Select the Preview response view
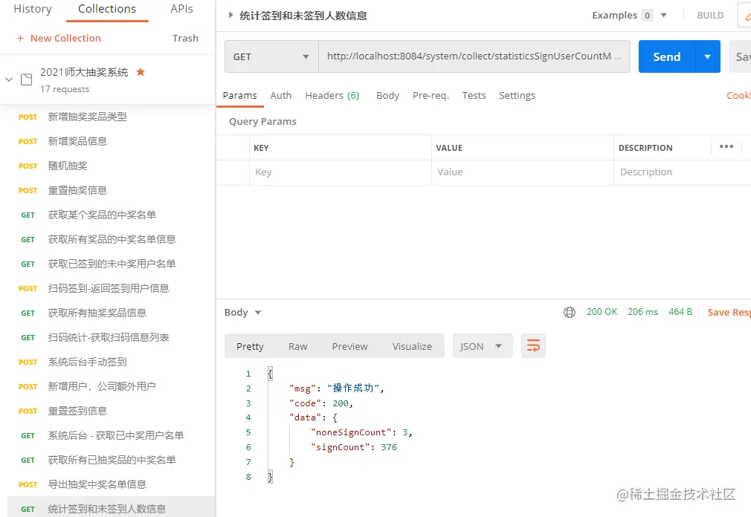 pyautogui.click(x=349, y=346)
